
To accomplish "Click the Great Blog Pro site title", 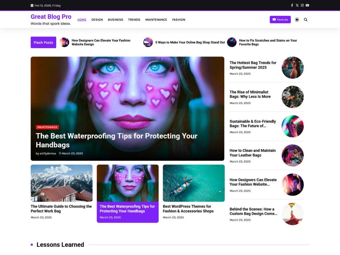I will click(x=51, y=17).
